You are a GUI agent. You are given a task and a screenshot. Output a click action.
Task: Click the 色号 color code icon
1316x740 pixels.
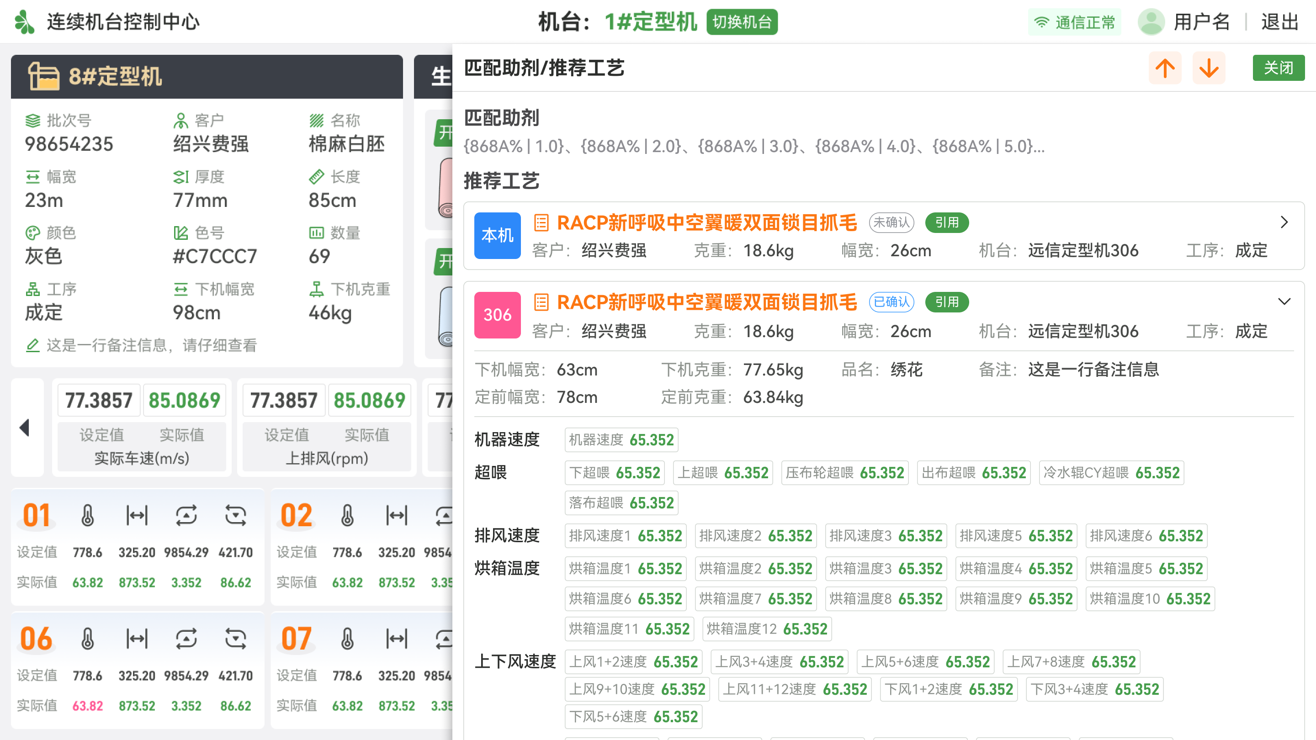click(180, 233)
